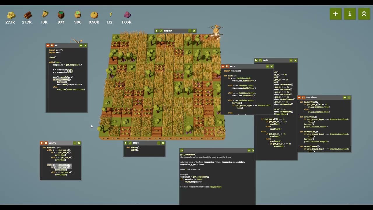Stop the functions script
This screenshot has height=210, width=373.
299,97
